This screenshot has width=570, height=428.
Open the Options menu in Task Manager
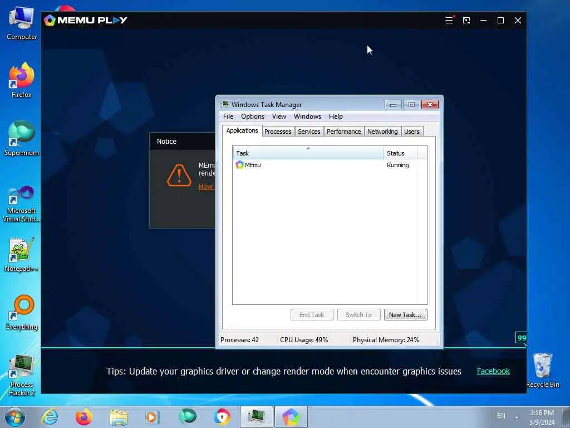253,116
